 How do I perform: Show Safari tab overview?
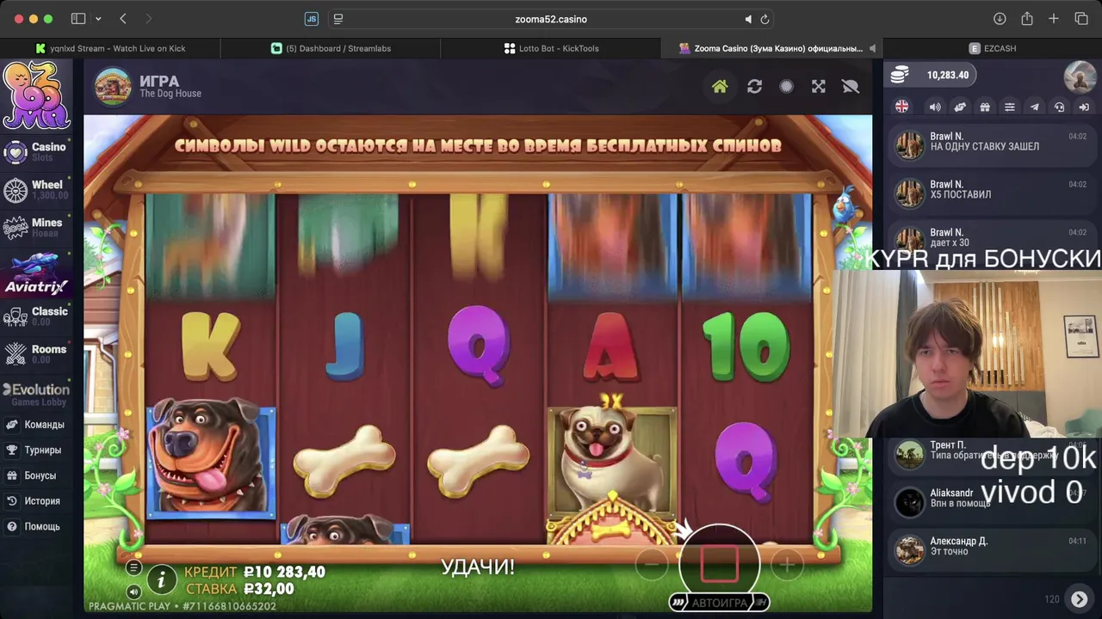[x=1081, y=19]
